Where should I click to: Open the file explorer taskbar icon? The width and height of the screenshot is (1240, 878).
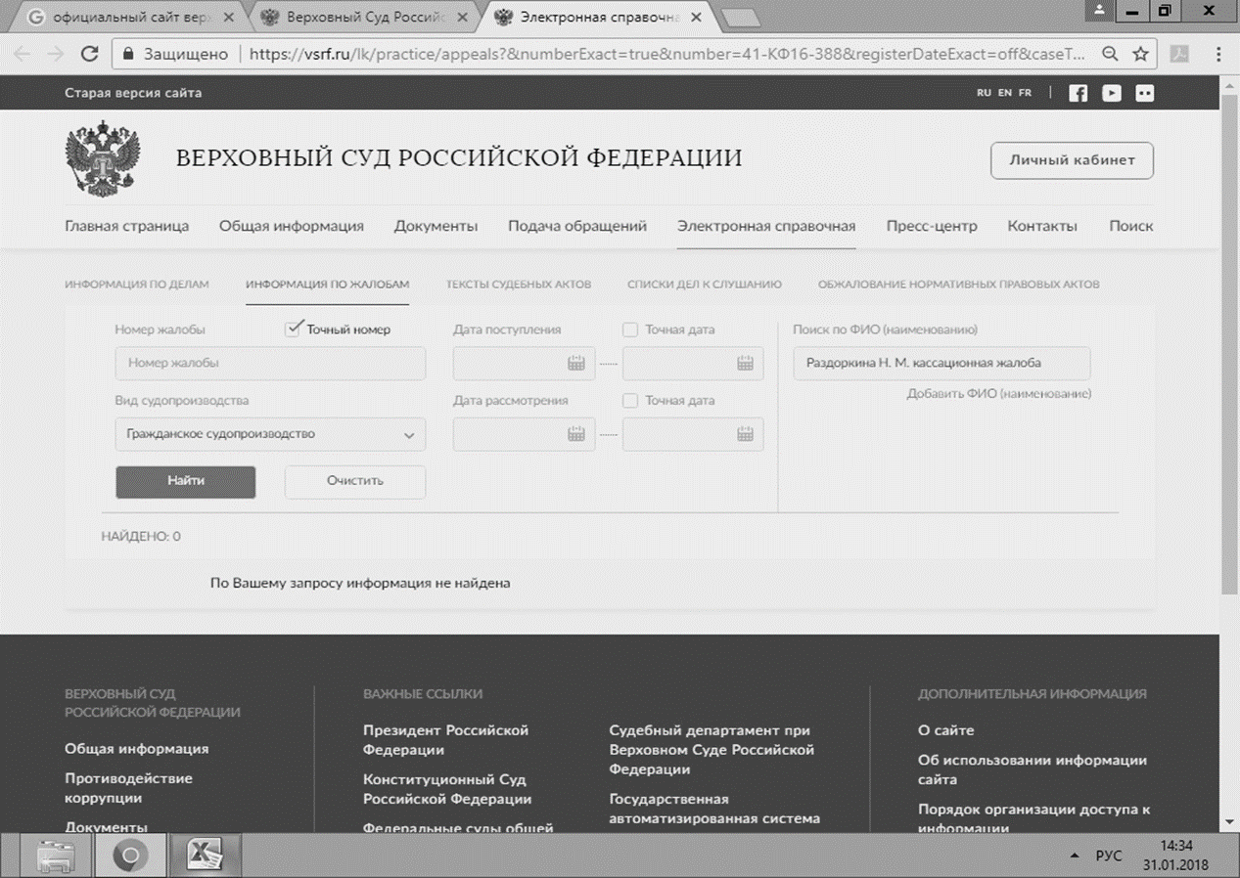click(55, 856)
